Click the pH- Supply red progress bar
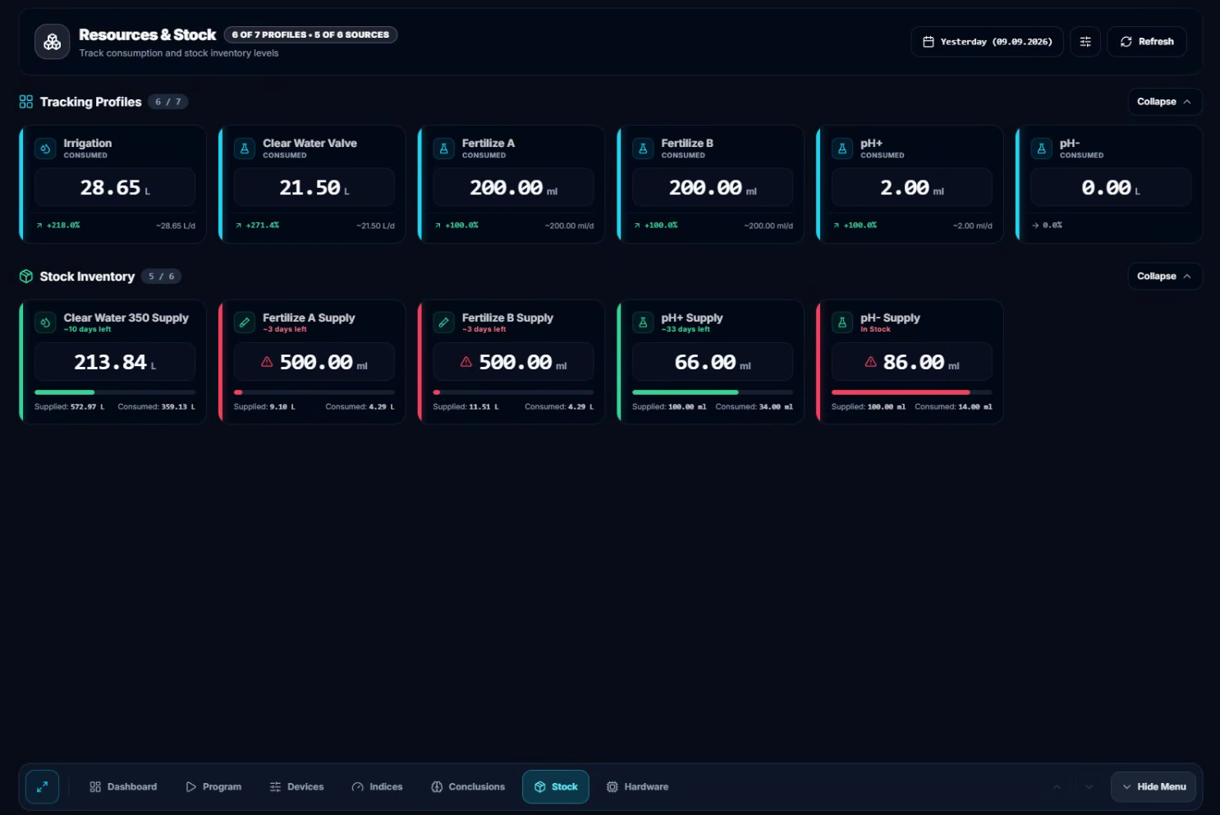1220x815 pixels. (912, 392)
